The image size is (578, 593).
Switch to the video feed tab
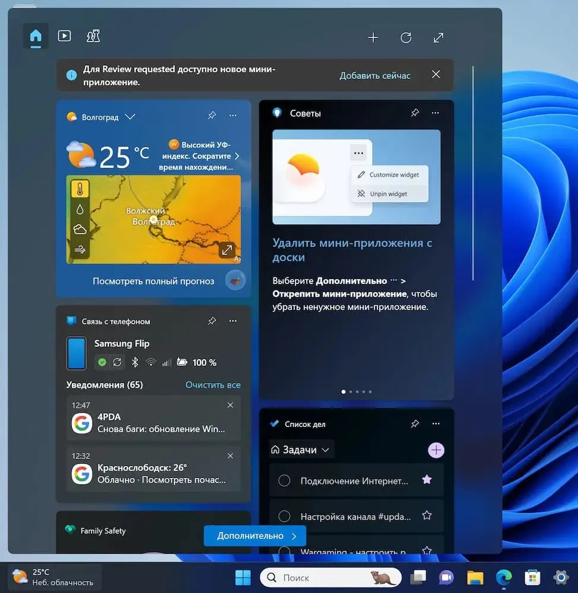click(64, 36)
